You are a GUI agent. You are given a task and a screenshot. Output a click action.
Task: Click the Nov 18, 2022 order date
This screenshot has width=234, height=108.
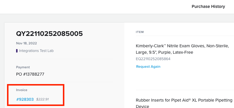click(x=26, y=43)
